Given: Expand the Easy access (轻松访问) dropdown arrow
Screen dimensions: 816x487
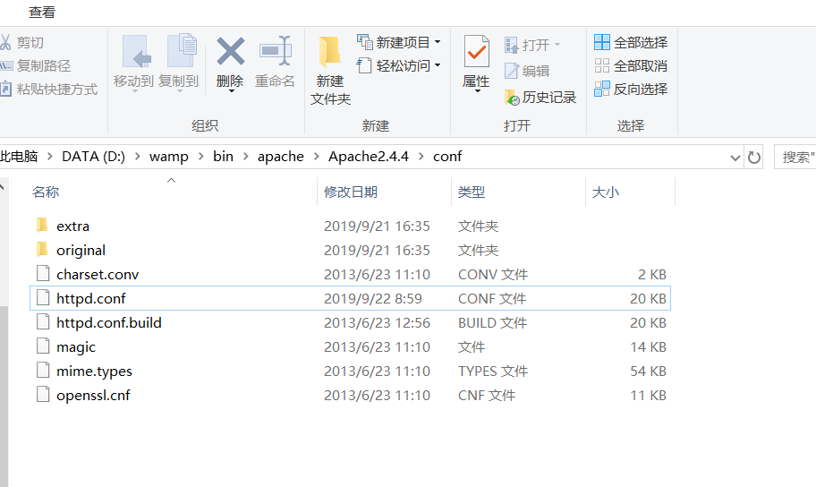Looking at the screenshot, I should pos(438,65).
